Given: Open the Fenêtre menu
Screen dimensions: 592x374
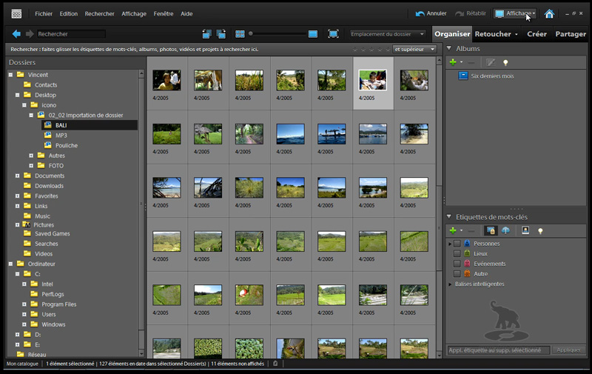Looking at the screenshot, I should (164, 14).
